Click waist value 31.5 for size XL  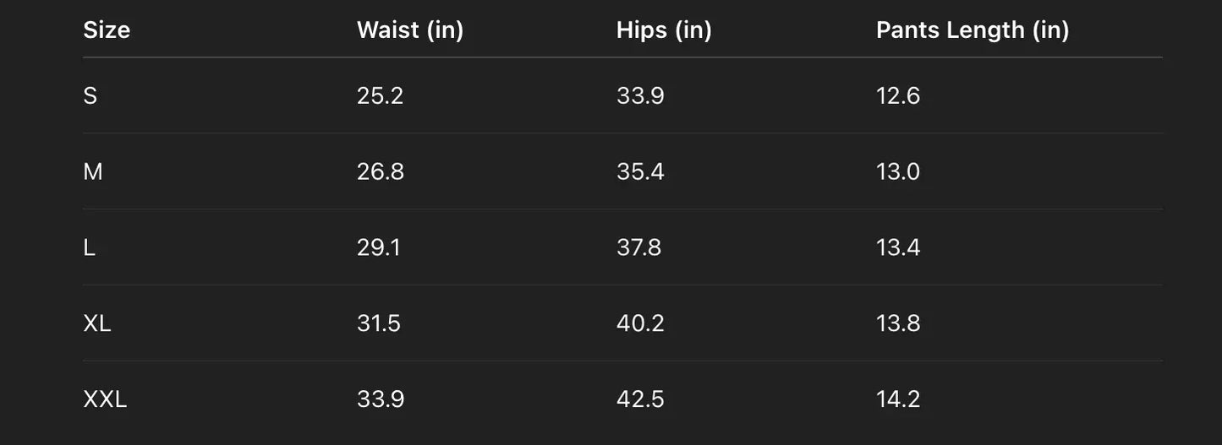tap(379, 323)
